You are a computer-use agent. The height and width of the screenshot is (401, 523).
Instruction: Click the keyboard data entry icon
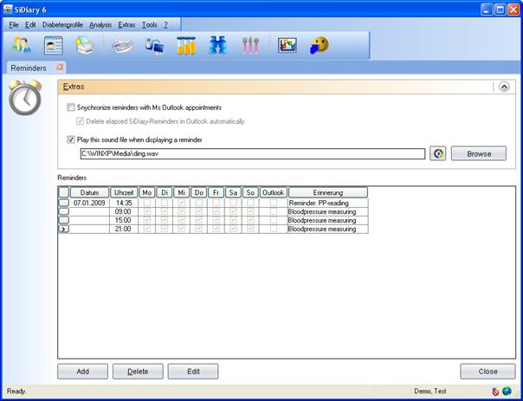point(122,46)
